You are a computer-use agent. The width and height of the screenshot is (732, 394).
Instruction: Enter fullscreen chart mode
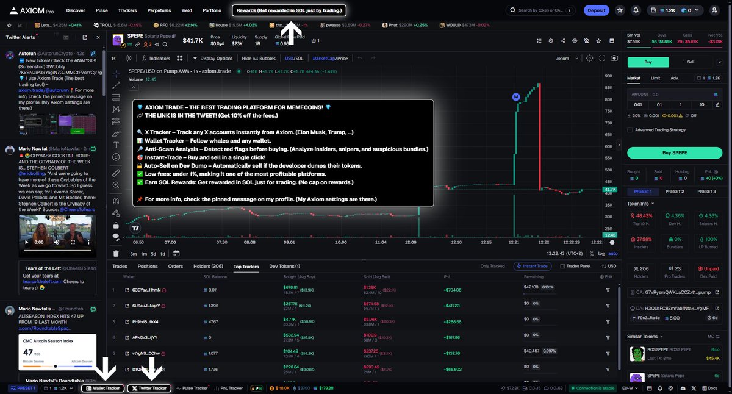pyautogui.click(x=602, y=59)
